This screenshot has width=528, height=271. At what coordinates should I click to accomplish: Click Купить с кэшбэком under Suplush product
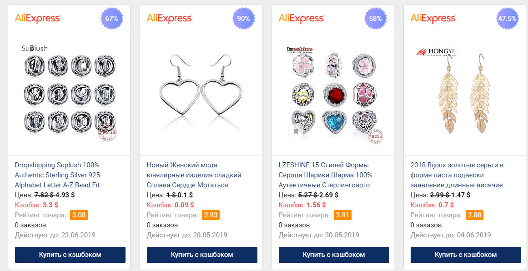tap(70, 255)
